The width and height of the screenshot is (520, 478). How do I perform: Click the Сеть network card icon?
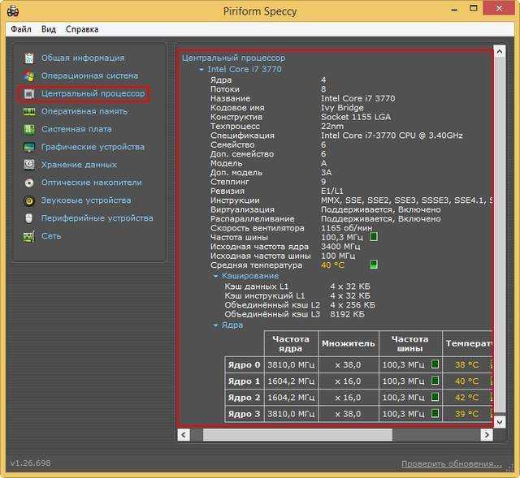pos(29,236)
